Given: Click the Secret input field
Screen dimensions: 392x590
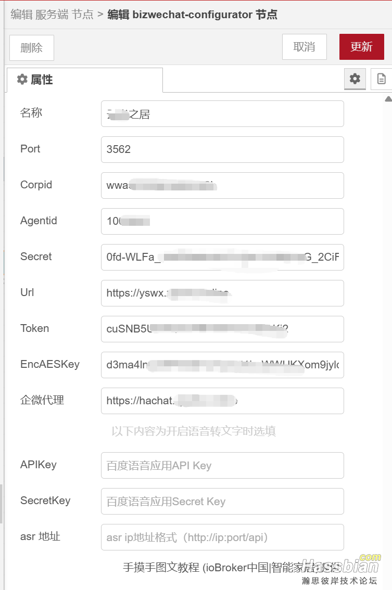Looking at the screenshot, I should click(222, 258).
